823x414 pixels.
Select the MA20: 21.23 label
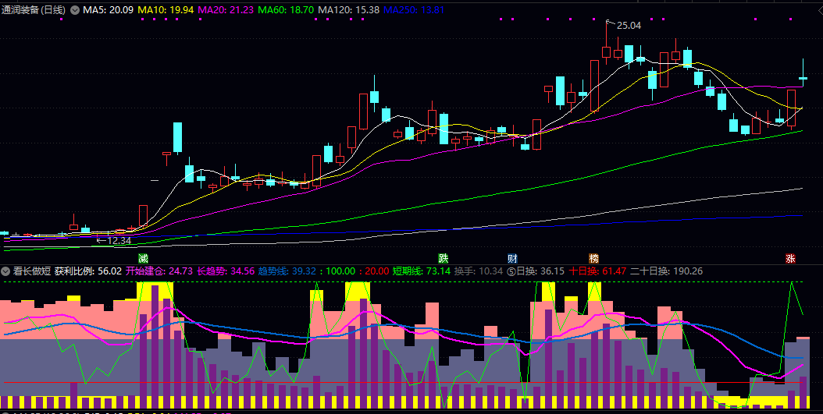(x=227, y=10)
